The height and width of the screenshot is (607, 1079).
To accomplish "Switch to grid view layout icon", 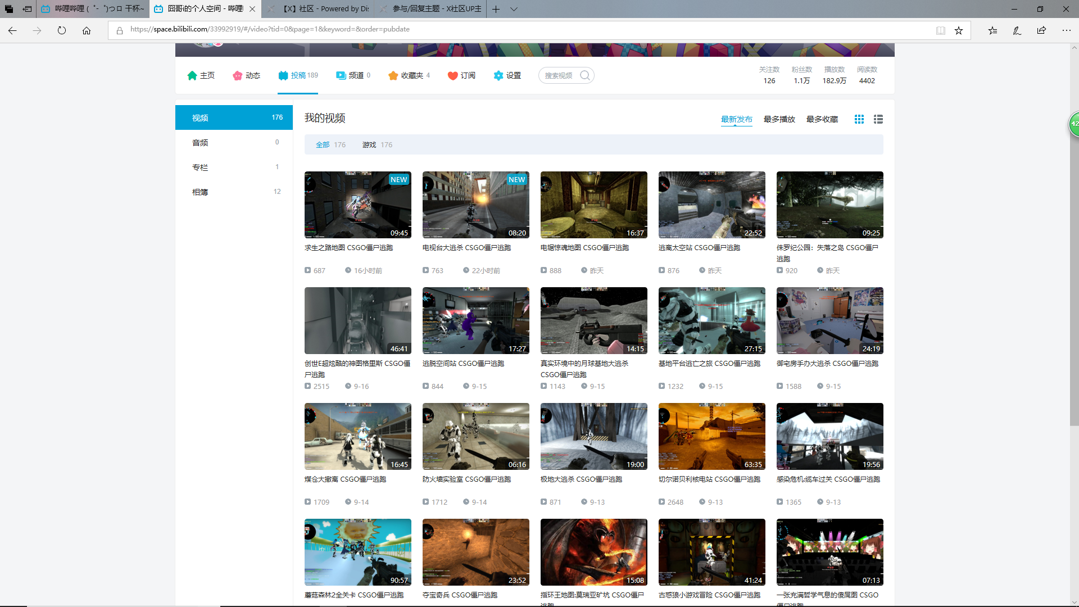I will tap(859, 119).
